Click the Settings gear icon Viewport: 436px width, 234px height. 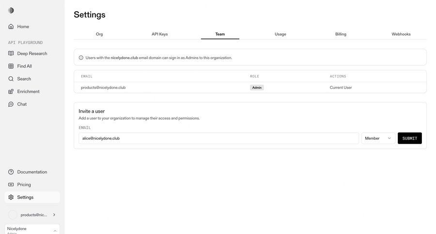11,197
